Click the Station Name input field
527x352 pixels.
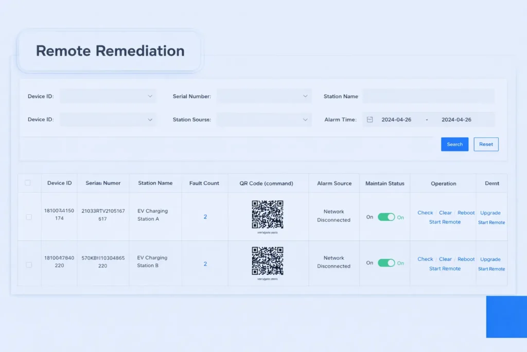pos(429,96)
